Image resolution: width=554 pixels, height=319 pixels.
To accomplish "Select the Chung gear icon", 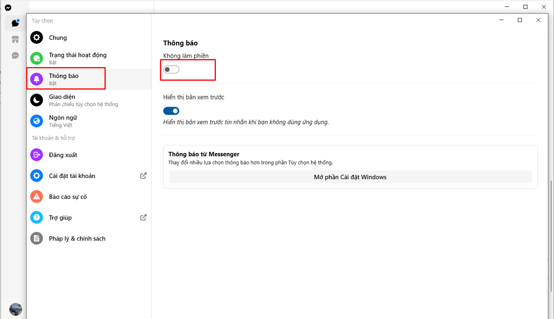I will point(36,37).
